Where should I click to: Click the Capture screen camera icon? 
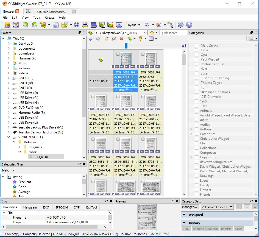coord(119,25)
